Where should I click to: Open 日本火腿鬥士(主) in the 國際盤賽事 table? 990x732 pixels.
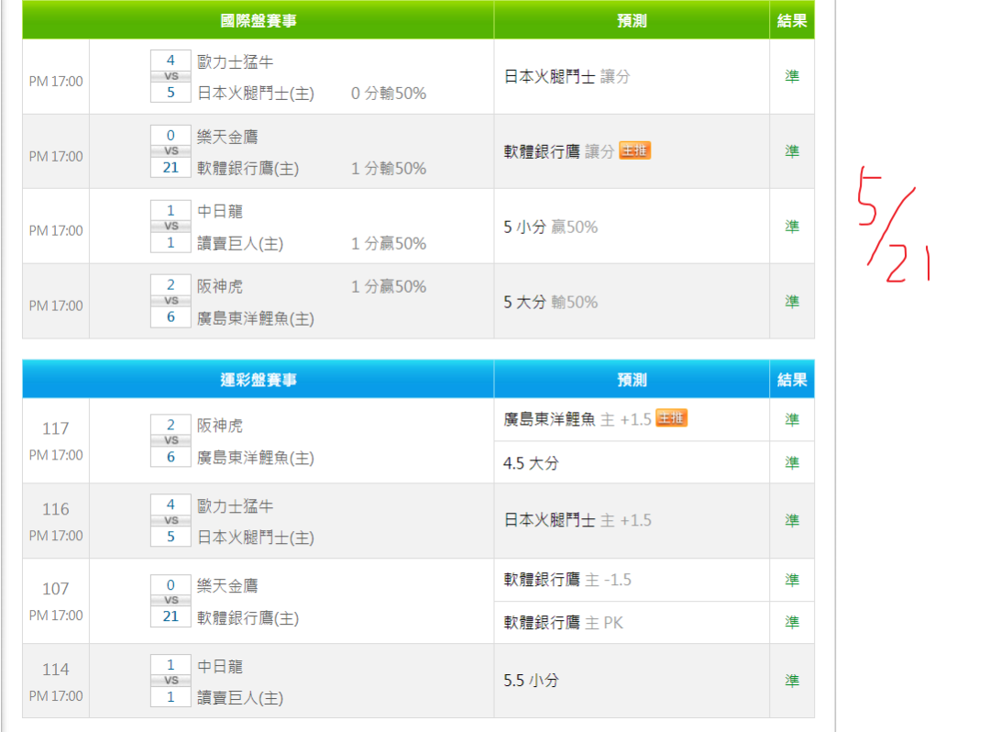pyautogui.click(x=255, y=94)
